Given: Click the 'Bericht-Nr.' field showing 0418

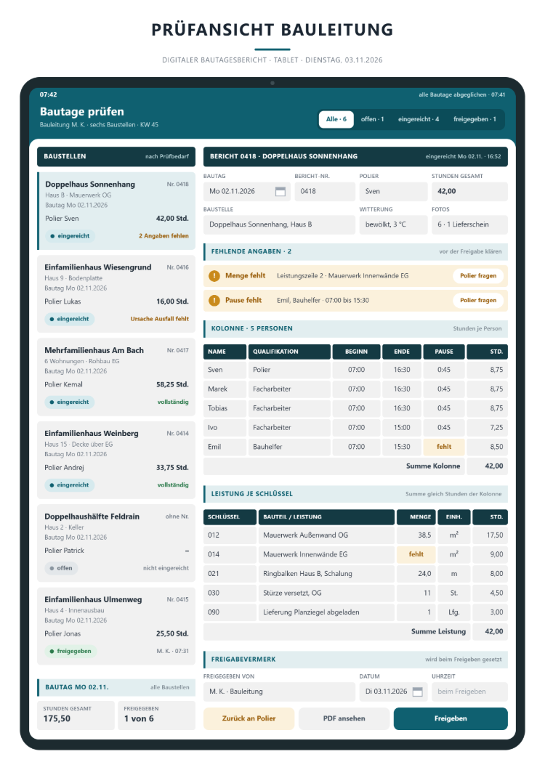Looking at the screenshot, I should tap(325, 192).
